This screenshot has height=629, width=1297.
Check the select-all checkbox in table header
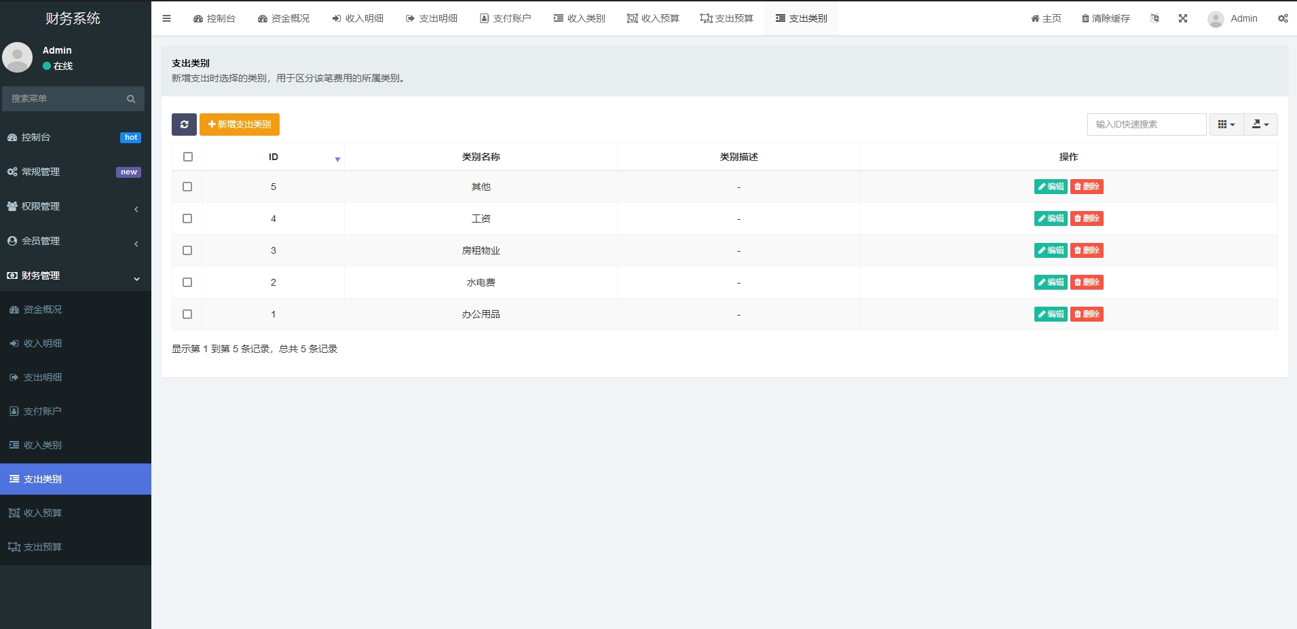188,157
